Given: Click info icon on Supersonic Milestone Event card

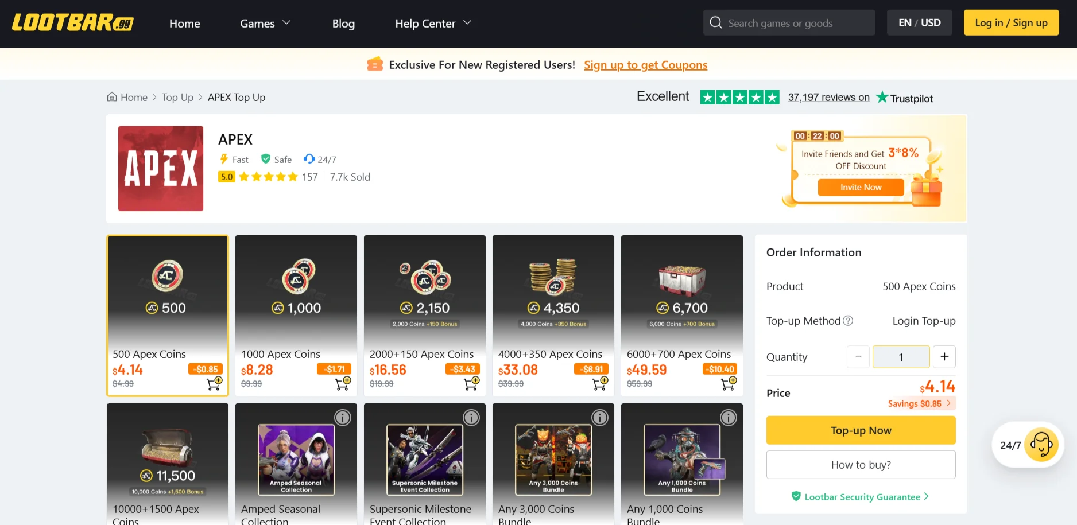Looking at the screenshot, I should 471,418.
